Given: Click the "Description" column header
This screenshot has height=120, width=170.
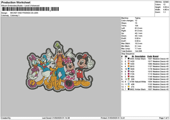Looking at the screenshot, I should 140,56.
